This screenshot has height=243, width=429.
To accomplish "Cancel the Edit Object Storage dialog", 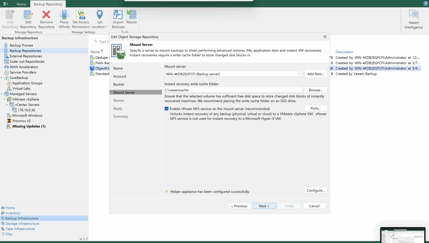I will tap(314, 206).
